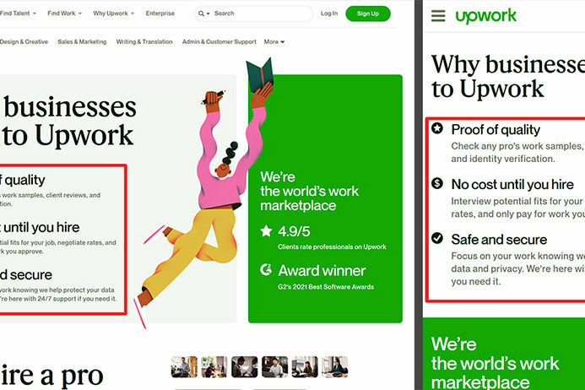This screenshot has height=390, width=585.
Task: Click the dollar icon beside No cost until you hire
Action: point(437,184)
